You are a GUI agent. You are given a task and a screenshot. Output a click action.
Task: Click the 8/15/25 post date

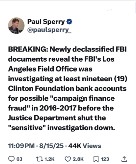pos(51,146)
